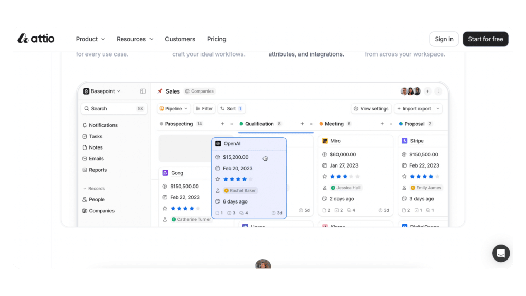Select the Meeting column header
Viewport: 526px width, 296px height.
point(335,124)
